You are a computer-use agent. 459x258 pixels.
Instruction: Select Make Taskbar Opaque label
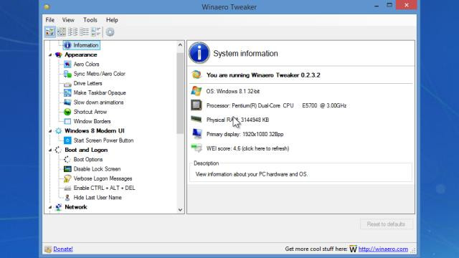coord(100,92)
